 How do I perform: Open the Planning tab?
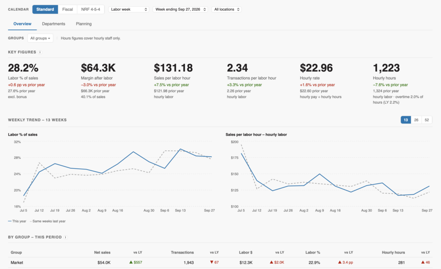point(84,24)
